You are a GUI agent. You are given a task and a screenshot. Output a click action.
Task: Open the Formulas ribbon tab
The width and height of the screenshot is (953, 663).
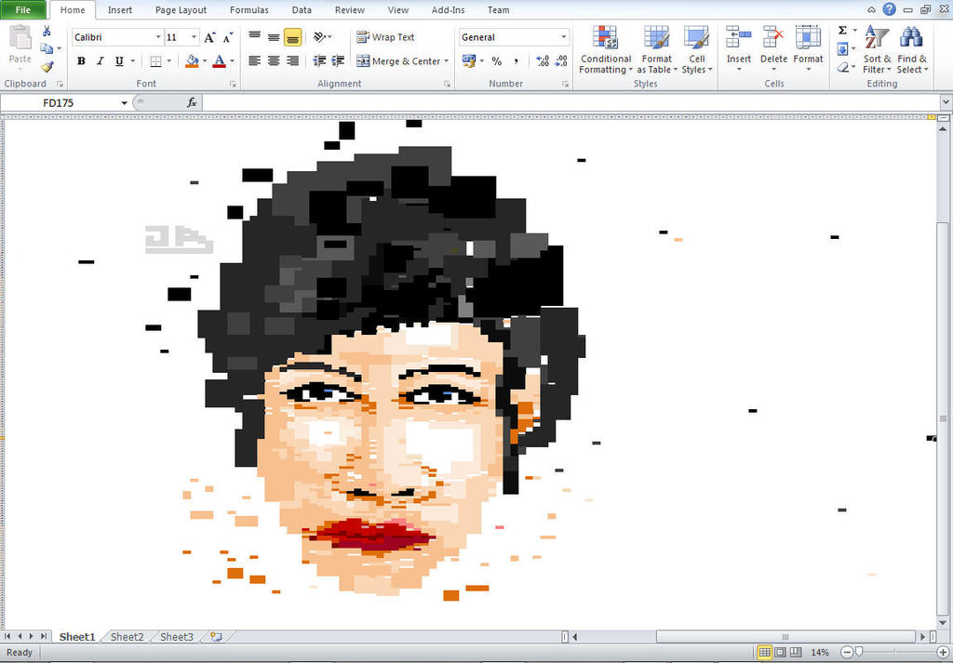(248, 10)
